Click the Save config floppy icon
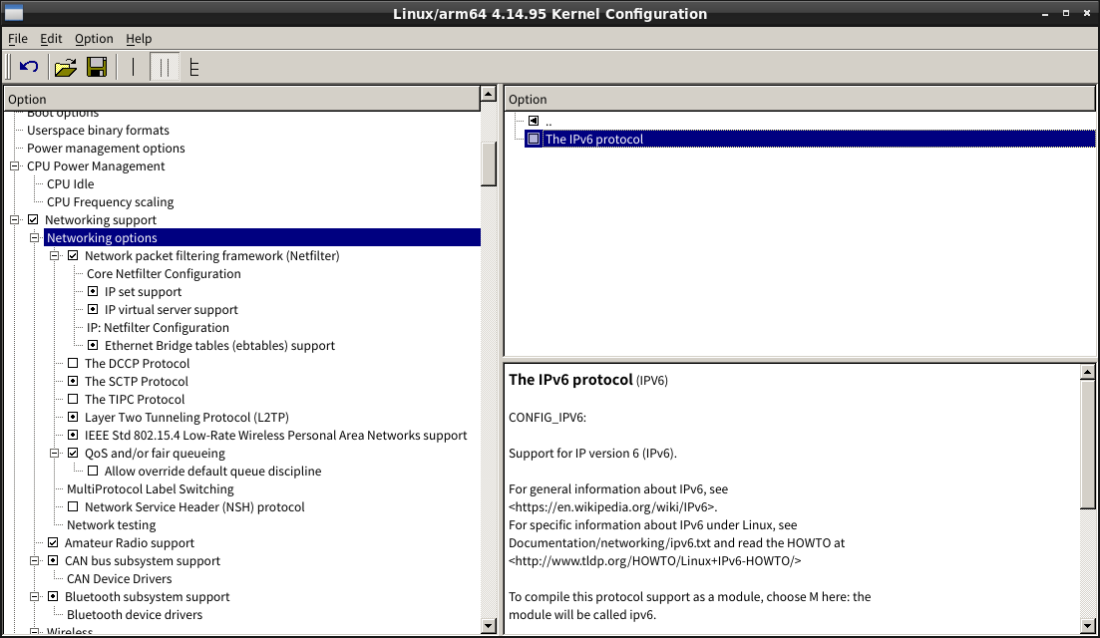Viewport: 1100px width, 638px height. [x=97, y=67]
